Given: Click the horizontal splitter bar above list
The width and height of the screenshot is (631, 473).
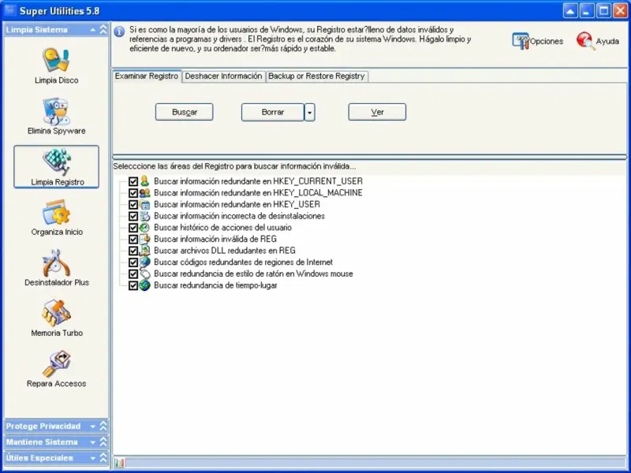Looking at the screenshot, I should point(369,157).
